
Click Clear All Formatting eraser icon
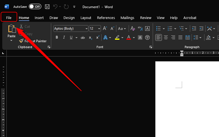(x=133, y=29)
